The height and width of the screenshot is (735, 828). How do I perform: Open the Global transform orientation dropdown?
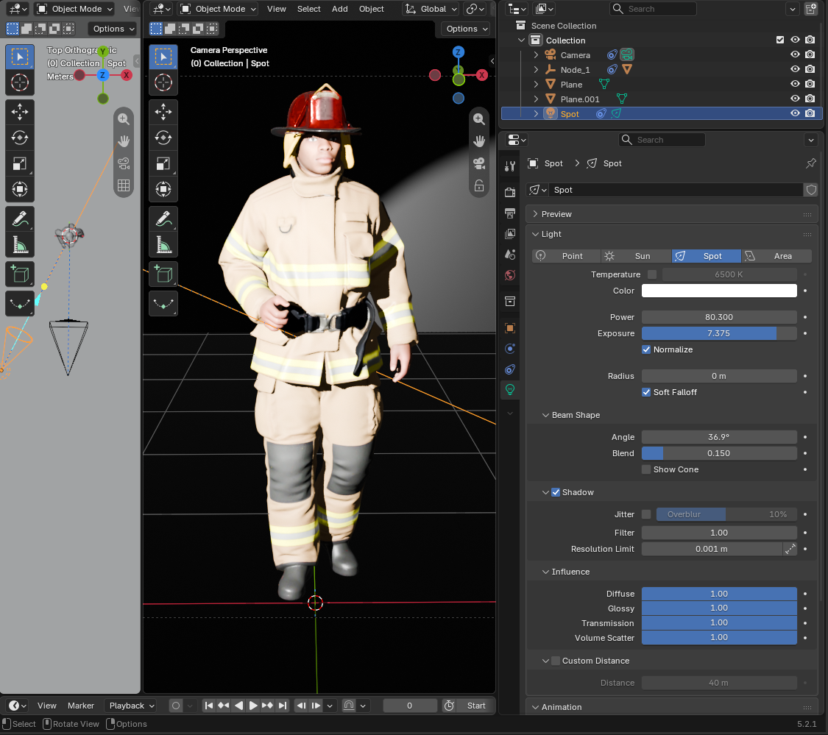pos(431,9)
